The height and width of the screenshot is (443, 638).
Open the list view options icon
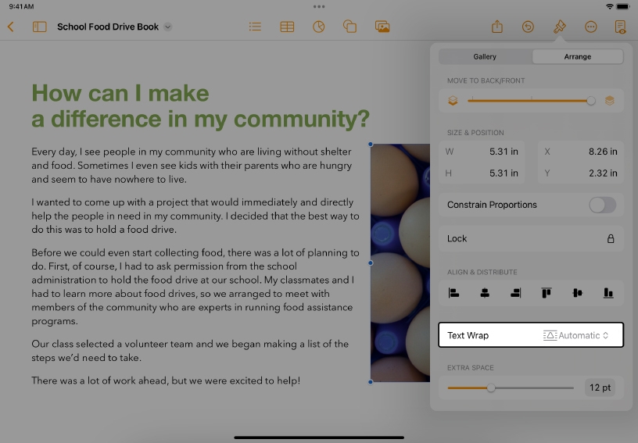coord(255,27)
